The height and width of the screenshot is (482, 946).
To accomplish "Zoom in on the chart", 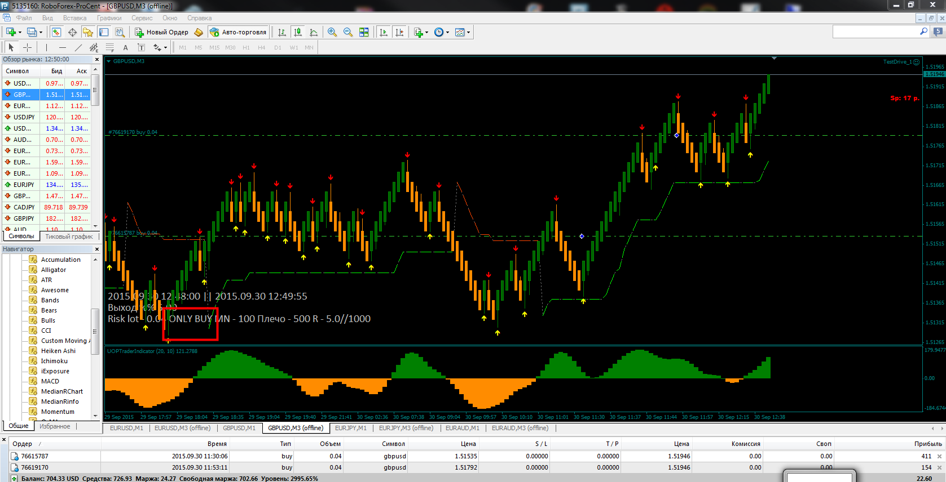I will click(332, 32).
